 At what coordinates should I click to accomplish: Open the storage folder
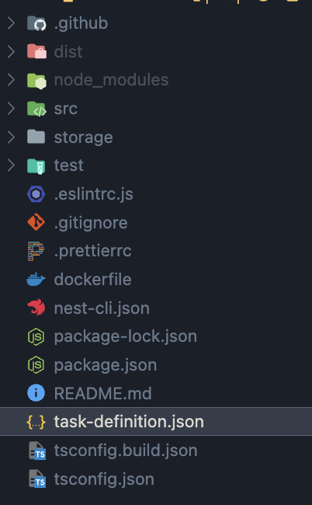[156, 137]
